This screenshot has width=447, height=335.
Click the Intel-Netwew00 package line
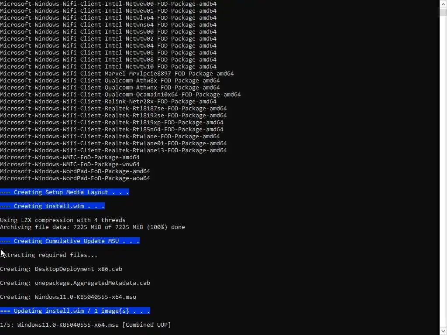[x=108, y=3]
